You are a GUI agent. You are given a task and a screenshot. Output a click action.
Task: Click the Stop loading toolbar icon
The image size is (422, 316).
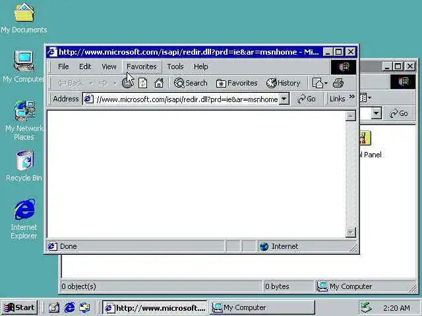click(x=127, y=83)
